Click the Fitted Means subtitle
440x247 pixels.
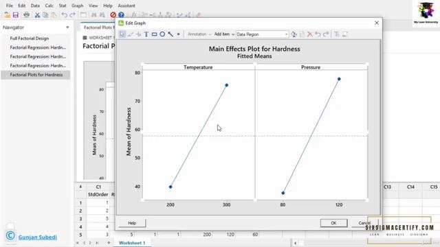[254, 56]
